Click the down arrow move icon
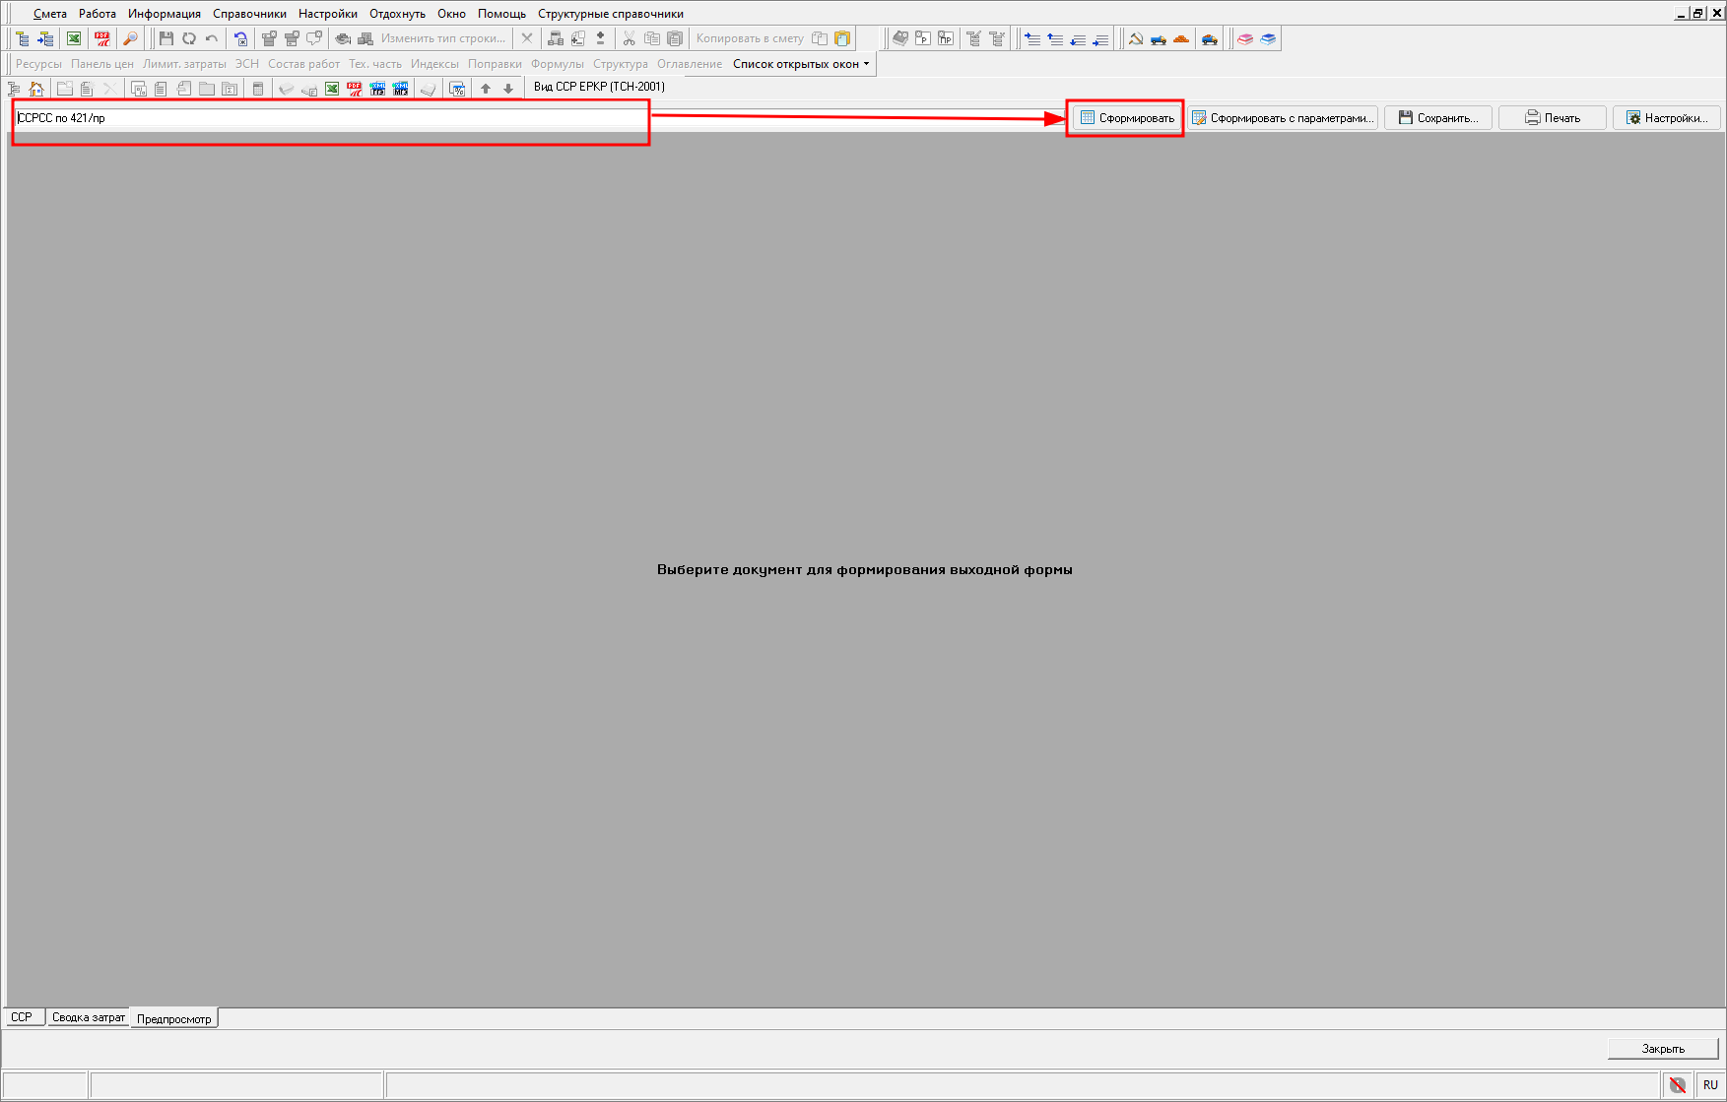 [508, 89]
